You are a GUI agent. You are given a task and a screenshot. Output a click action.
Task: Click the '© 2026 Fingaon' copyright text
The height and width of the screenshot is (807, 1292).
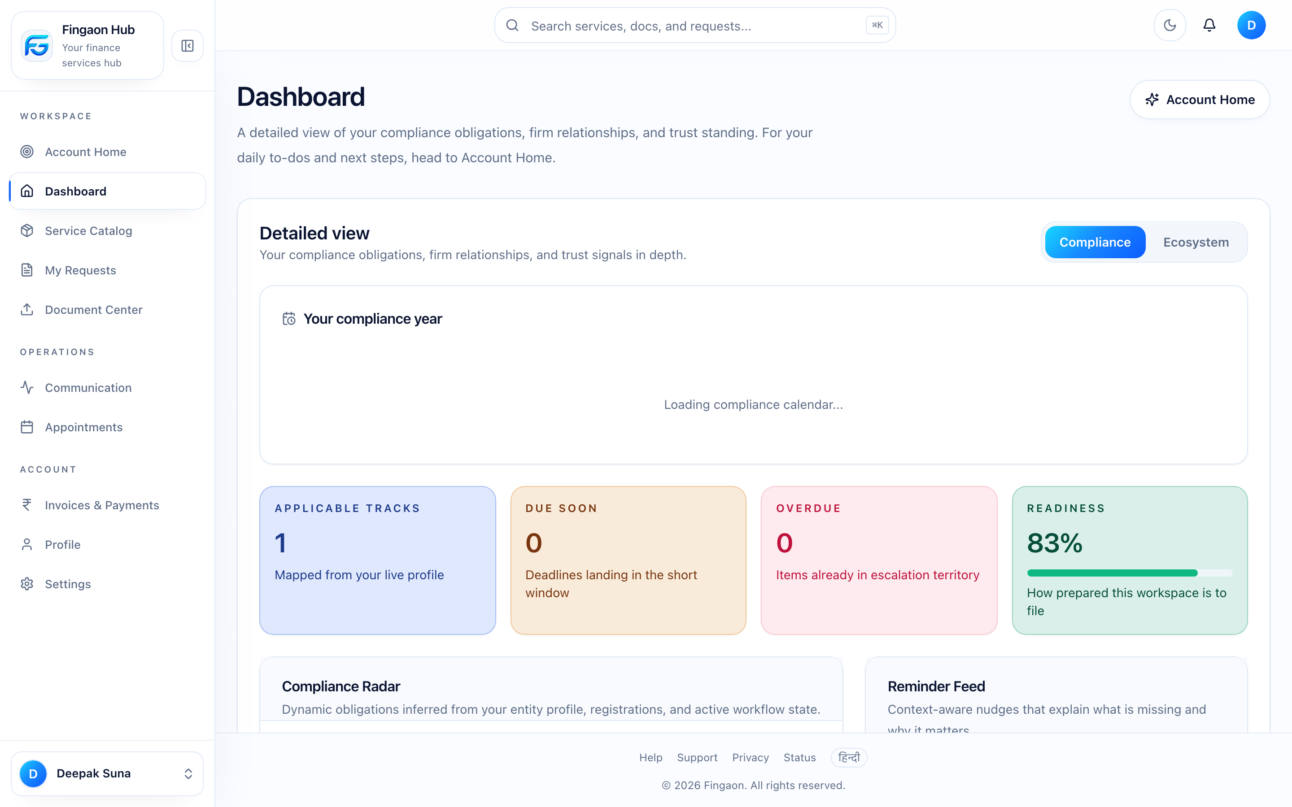[753, 785]
